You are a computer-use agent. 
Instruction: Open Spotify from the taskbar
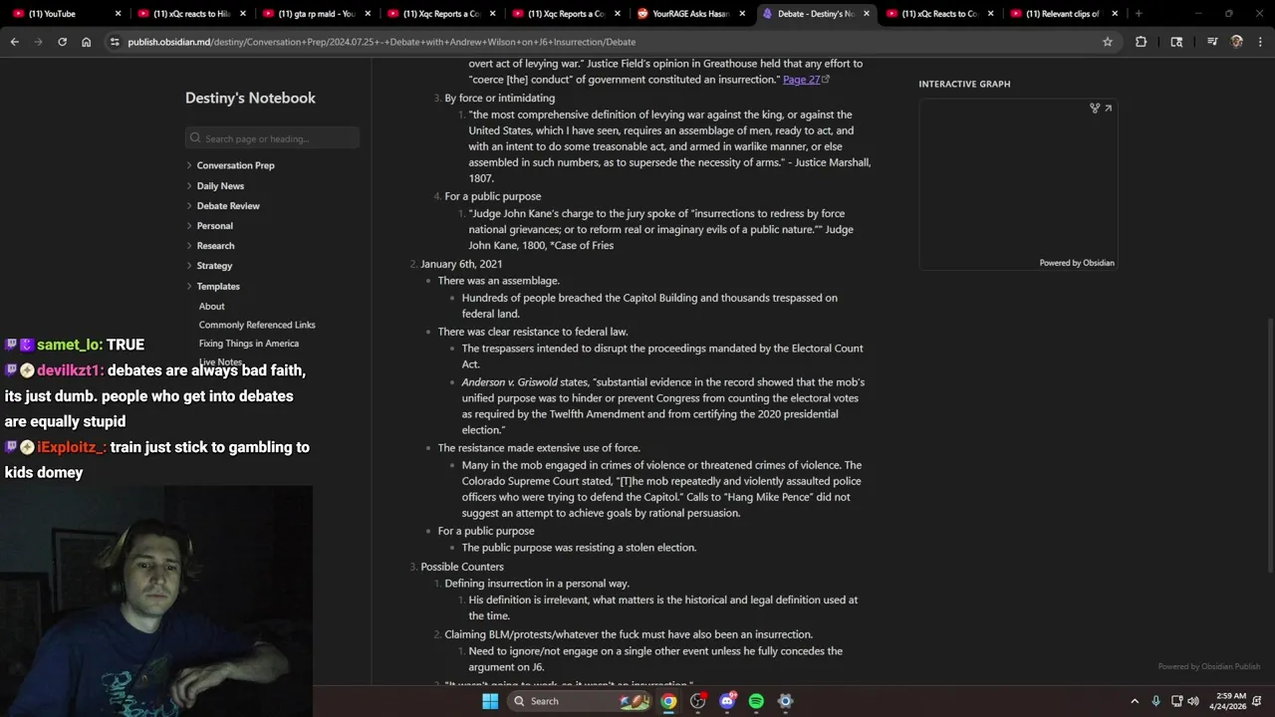click(756, 701)
